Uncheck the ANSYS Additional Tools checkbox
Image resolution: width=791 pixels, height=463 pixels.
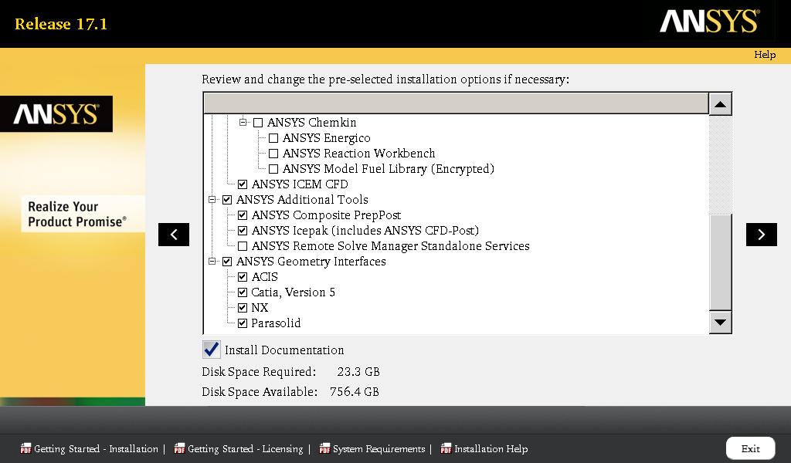(x=227, y=200)
